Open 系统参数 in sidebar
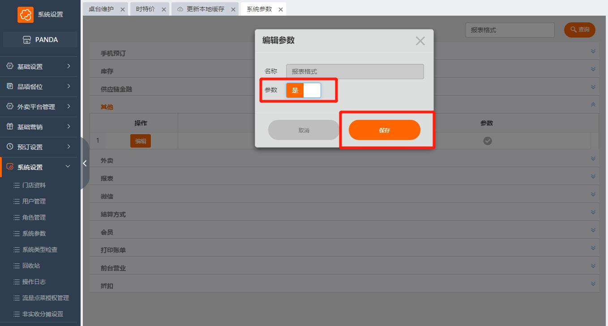 (34, 233)
